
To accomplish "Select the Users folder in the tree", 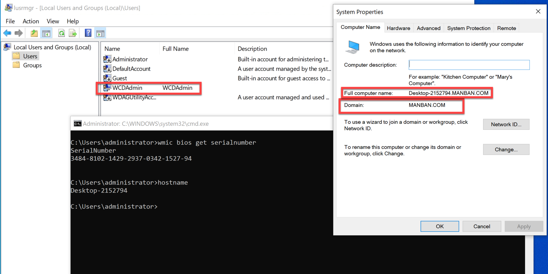I will [30, 56].
